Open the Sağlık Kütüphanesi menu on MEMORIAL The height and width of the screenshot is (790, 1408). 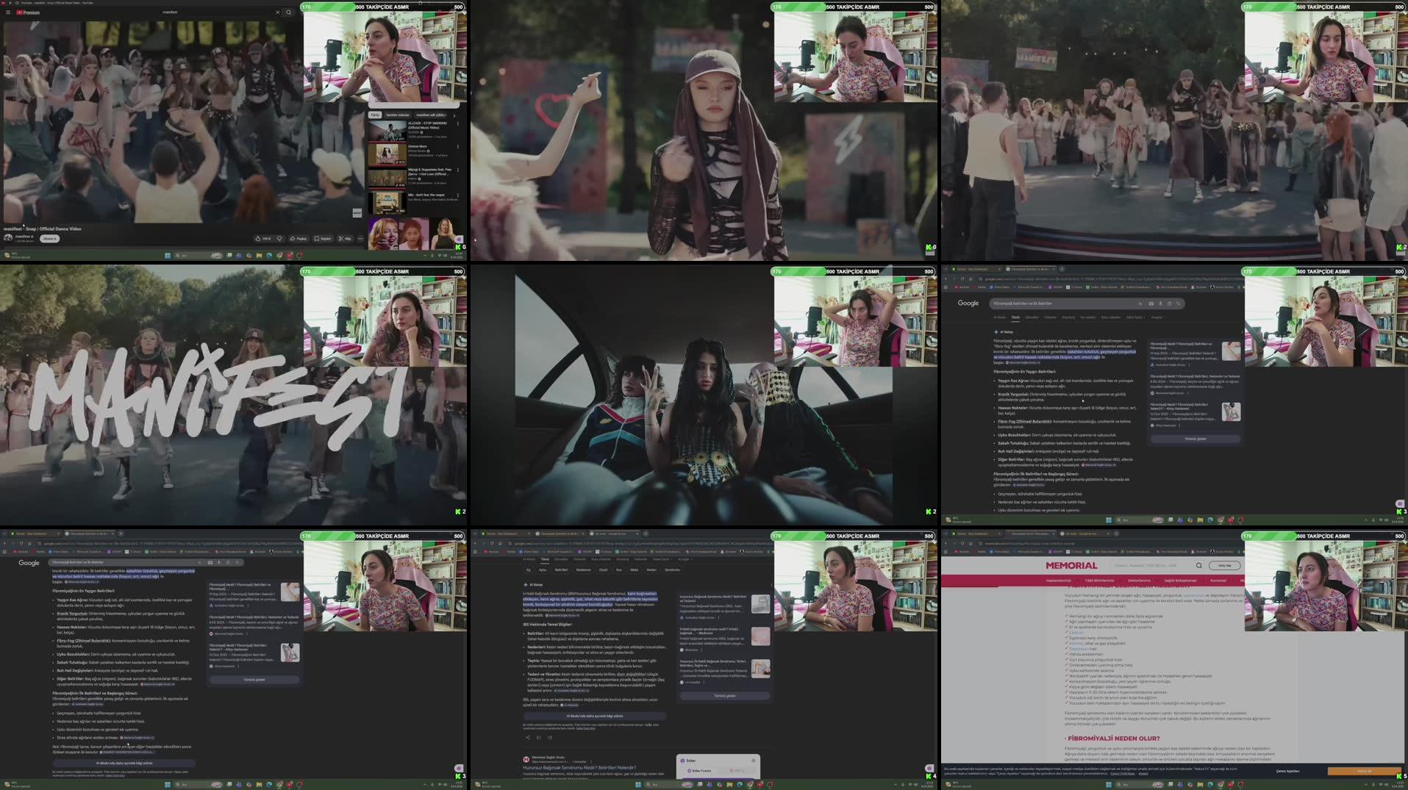pyautogui.click(x=1180, y=581)
